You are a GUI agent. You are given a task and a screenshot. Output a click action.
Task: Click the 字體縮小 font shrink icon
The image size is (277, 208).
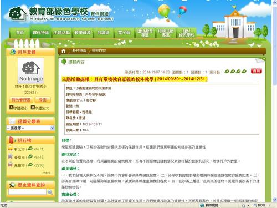(12, 108)
